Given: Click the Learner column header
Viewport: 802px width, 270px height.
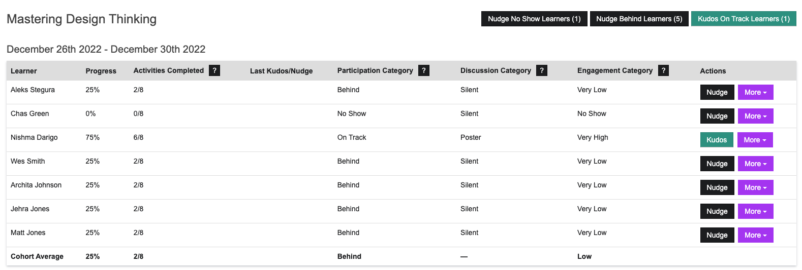Looking at the screenshot, I should click(x=24, y=71).
